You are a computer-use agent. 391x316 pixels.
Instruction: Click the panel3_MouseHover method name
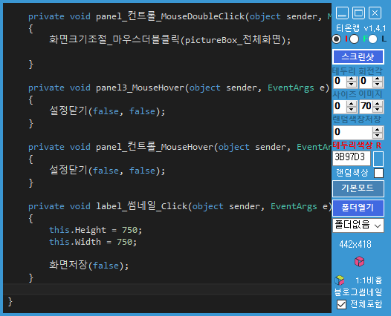(x=140, y=88)
